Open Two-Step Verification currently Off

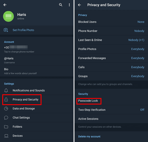click(x=111, y=110)
